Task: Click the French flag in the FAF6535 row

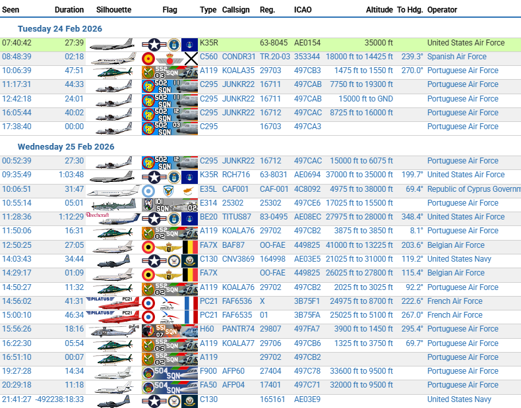Action: coord(169,317)
